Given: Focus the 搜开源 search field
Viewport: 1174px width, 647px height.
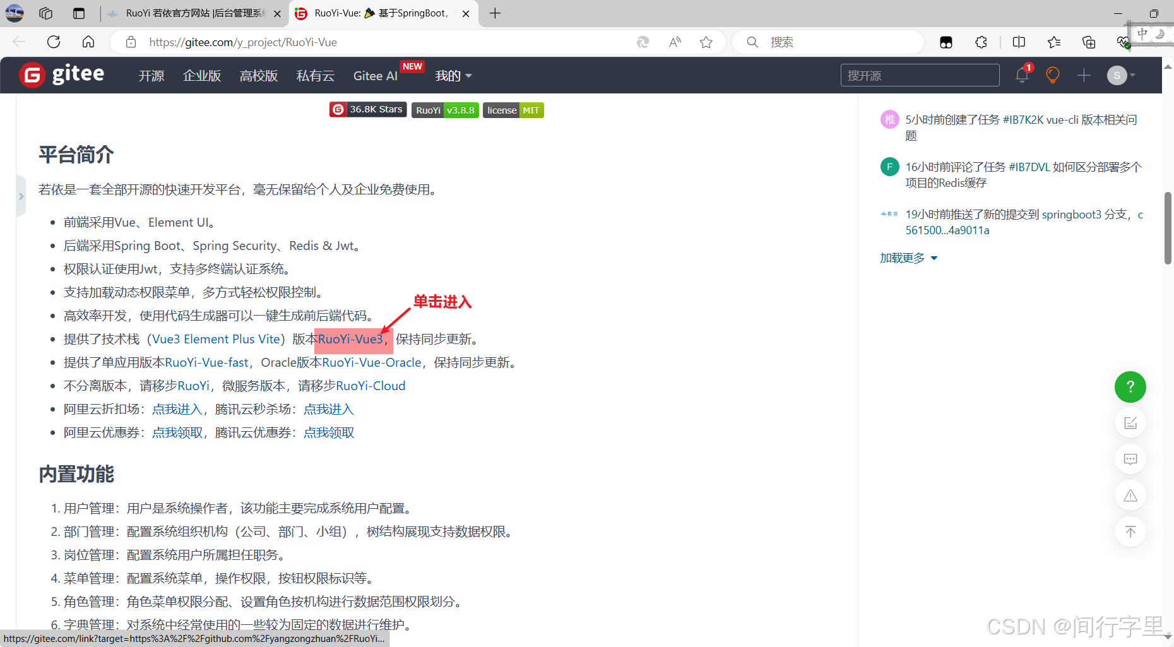Looking at the screenshot, I should point(920,75).
